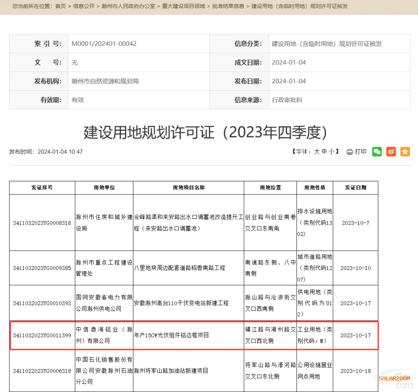
Task: Click unit cell 中信渤海铝业（滁州）有限公司
Action: click(x=104, y=335)
